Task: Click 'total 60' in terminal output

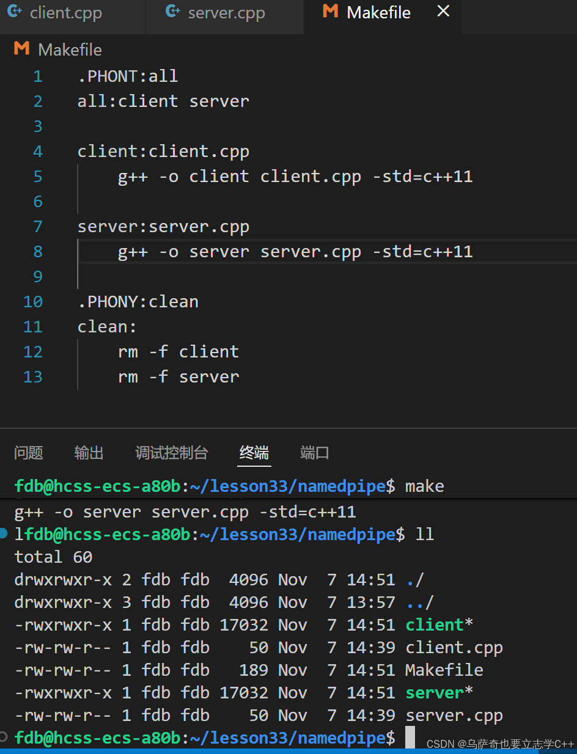Action: click(53, 557)
